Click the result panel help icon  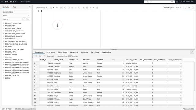(x=192, y=52)
